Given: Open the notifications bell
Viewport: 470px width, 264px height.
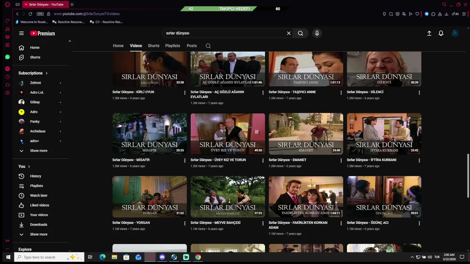Looking at the screenshot, I should point(441,33).
